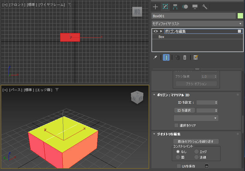Click the Box001 object name field
The image size is (245, 171).
pyautogui.click(x=193, y=16)
